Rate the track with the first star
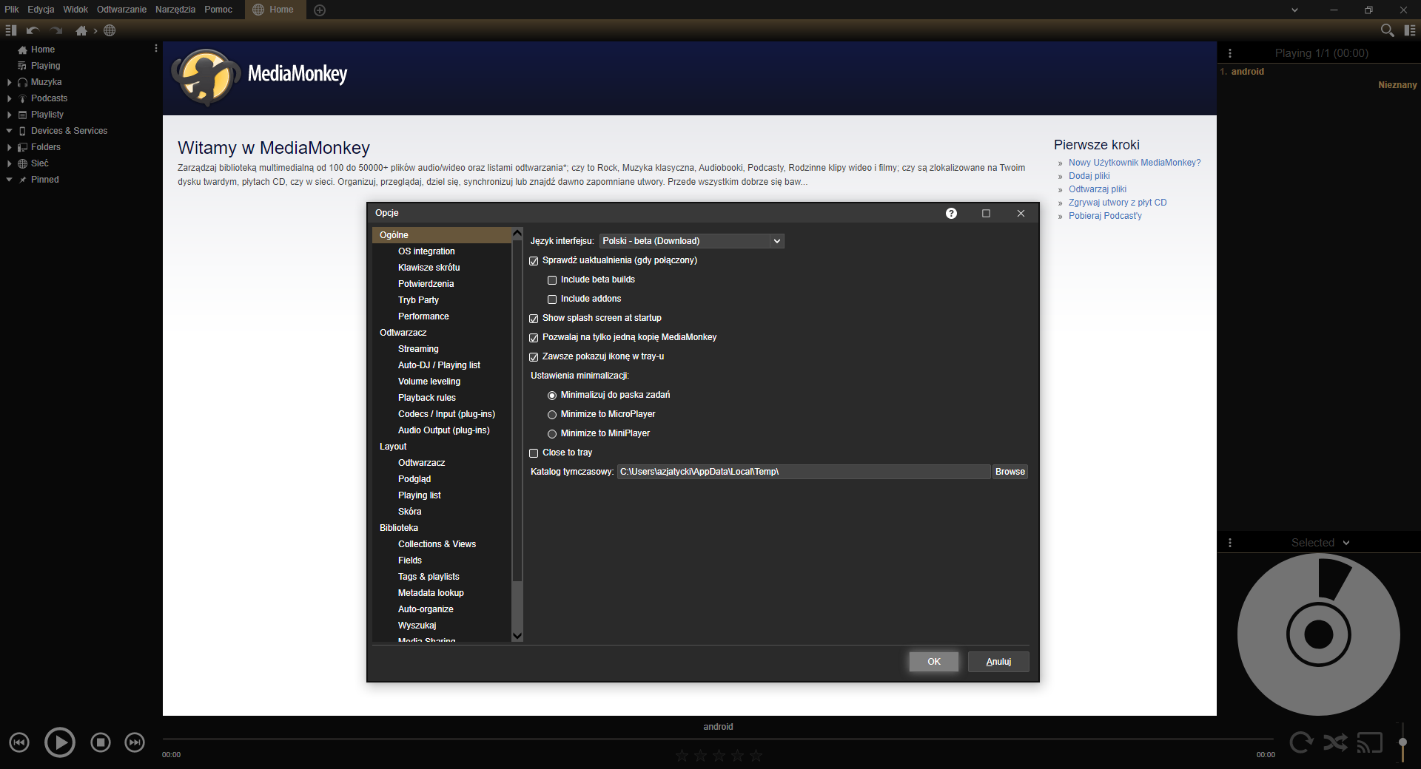 [x=682, y=755]
